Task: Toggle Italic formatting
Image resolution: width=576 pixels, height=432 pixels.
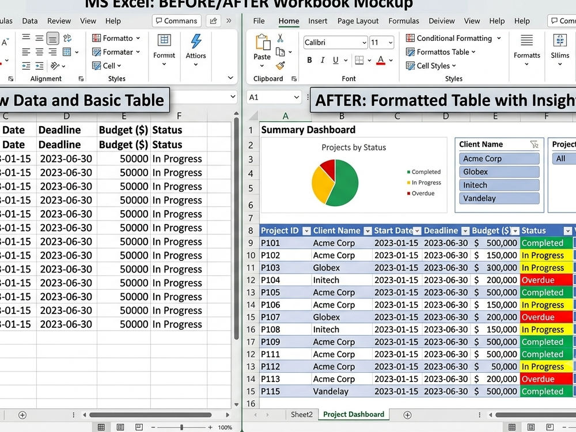Action: tap(323, 60)
